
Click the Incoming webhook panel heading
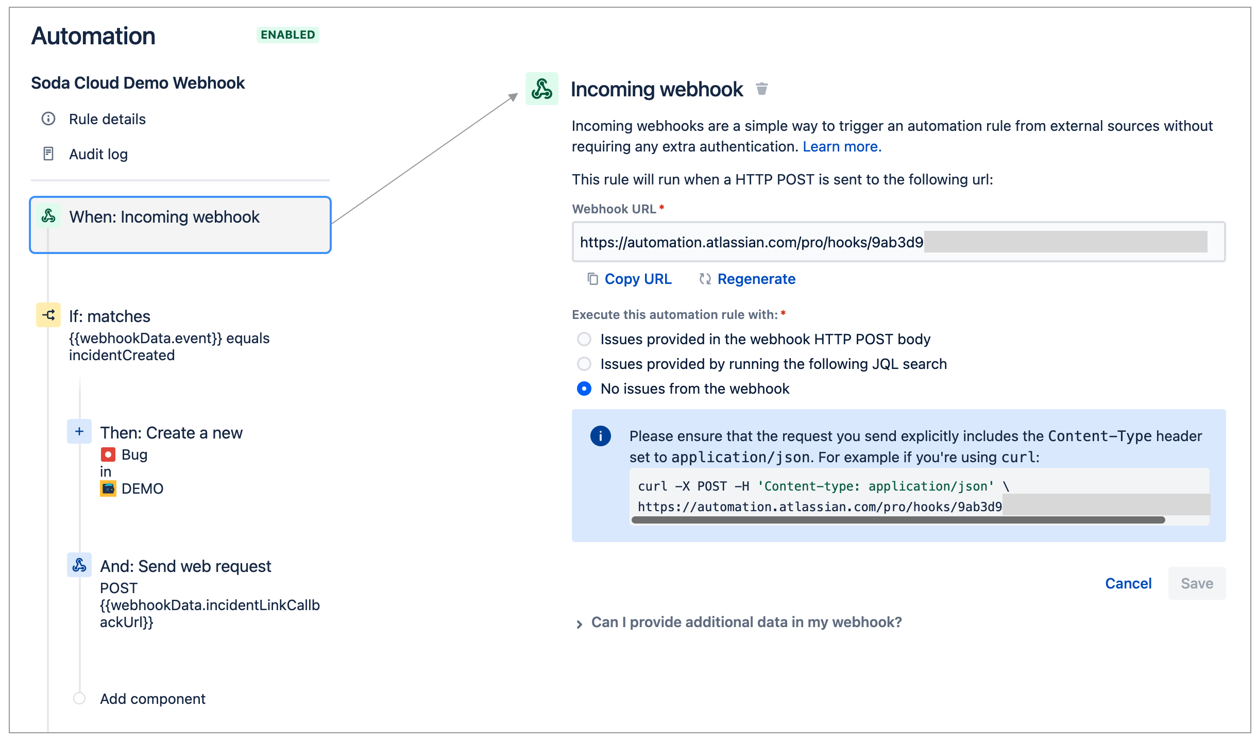point(657,89)
